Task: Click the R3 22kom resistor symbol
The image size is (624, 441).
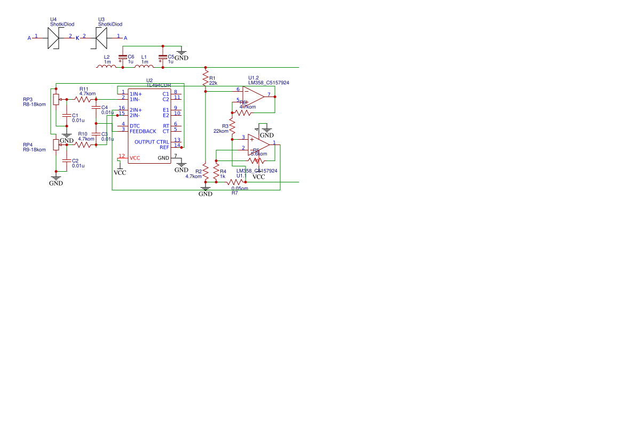Action: tap(232, 126)
